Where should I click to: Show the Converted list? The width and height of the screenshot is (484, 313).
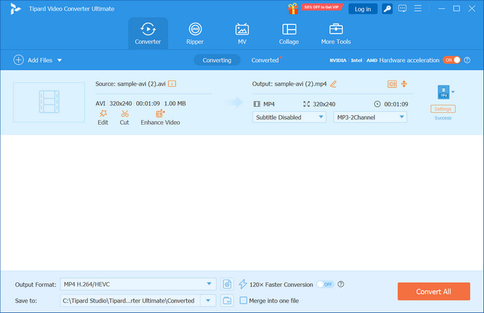tap(265, 60)
